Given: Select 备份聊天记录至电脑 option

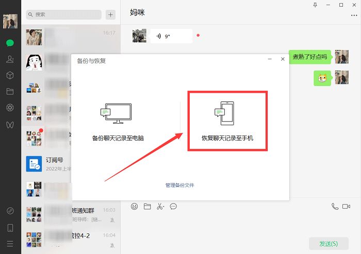Looking at the screenshot, I should tap(118, 122).
